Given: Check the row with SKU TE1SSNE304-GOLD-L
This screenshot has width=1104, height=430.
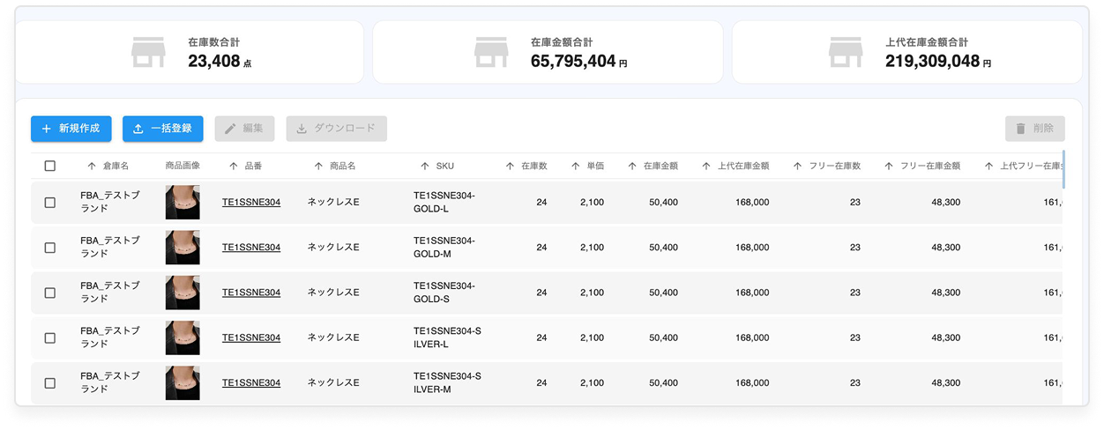Looking at the screenshot, I should point(49,203).
